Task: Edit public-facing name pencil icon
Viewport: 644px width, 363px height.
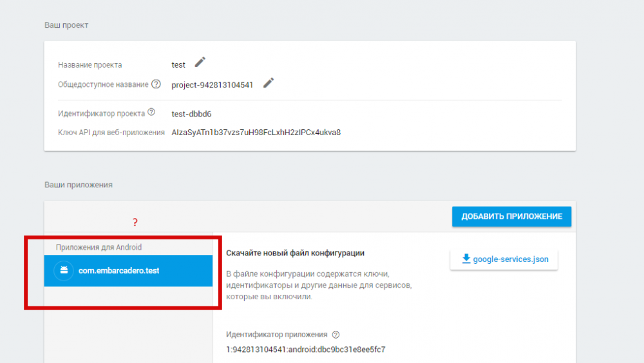Action: pyautogui.click(x=269, y=83)
